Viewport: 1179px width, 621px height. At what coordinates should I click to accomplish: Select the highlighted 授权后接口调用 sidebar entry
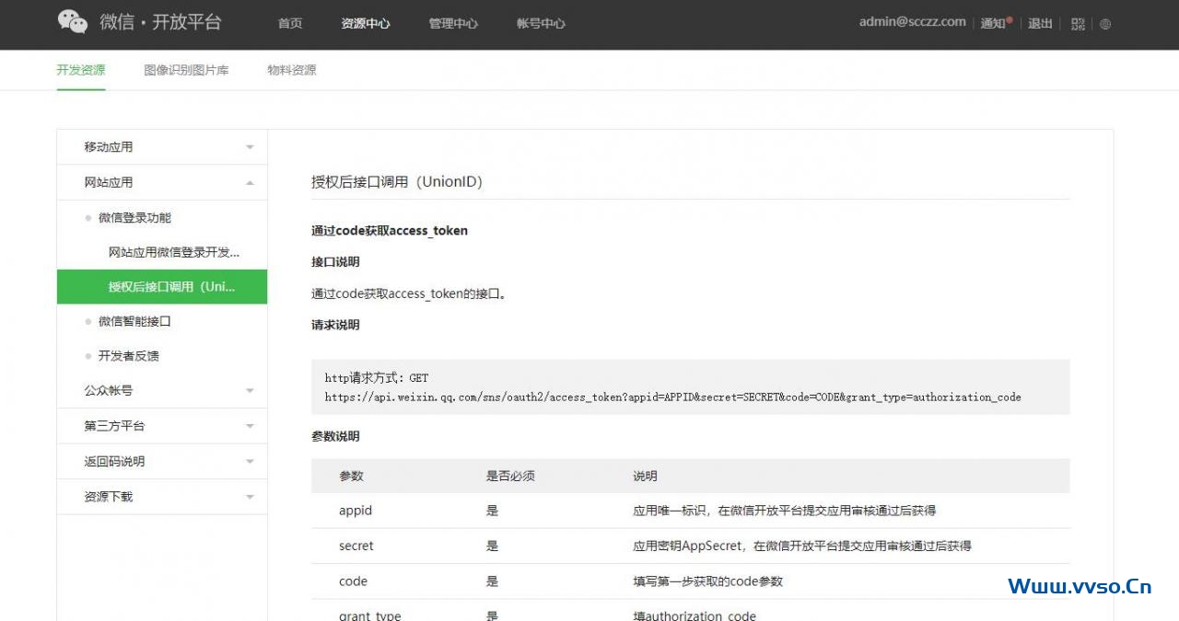point(162,287)
